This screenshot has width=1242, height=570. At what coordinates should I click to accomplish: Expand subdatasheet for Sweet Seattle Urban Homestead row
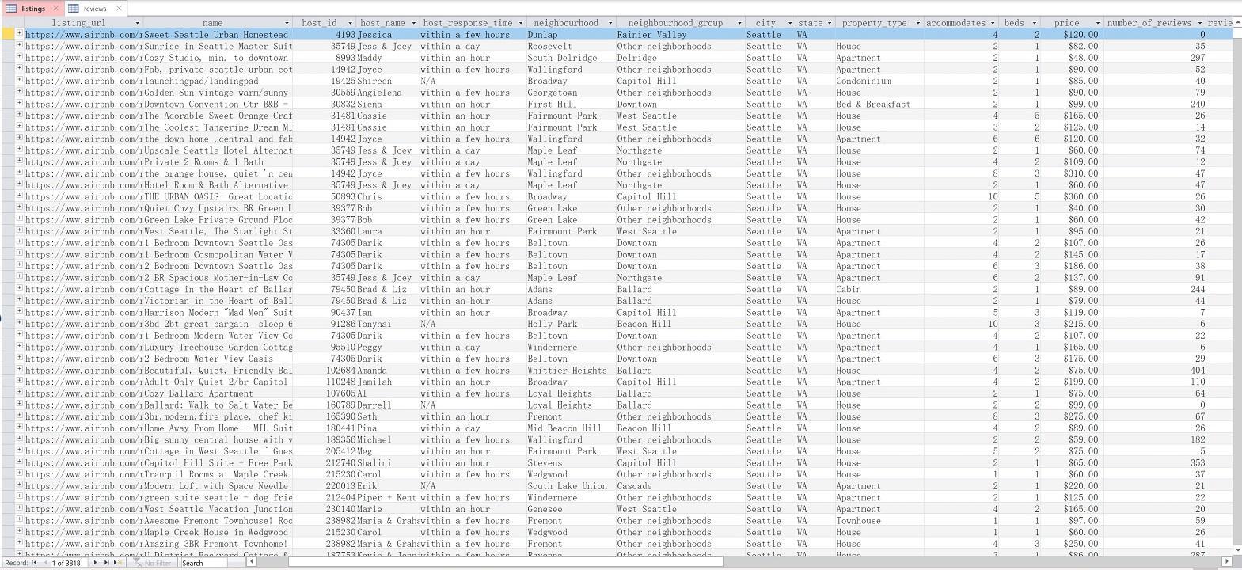[19, 34]
